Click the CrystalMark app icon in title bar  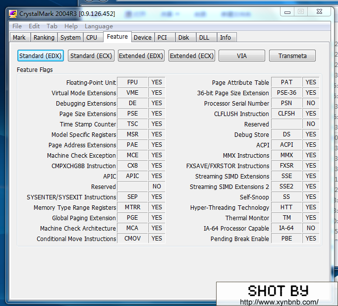(13, 13)
